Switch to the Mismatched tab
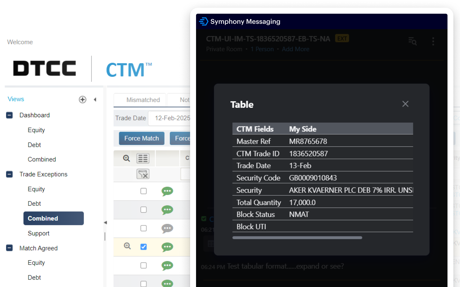Screen dimensions: 460x287 [x=143, y=100]
